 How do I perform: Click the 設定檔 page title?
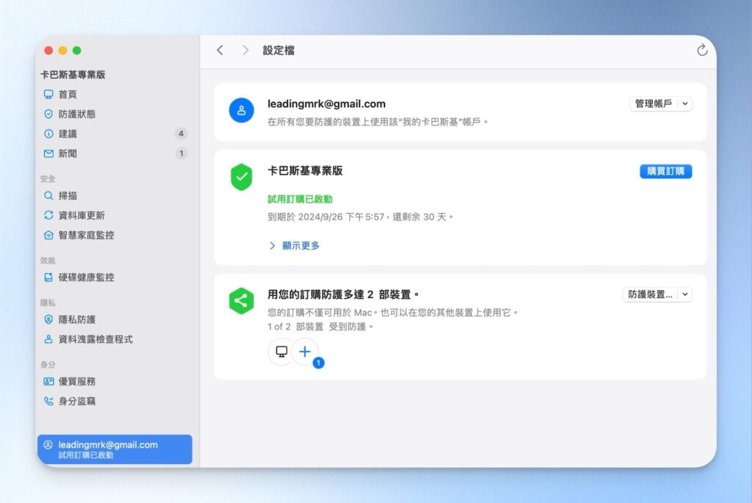(x=278, y=51)
